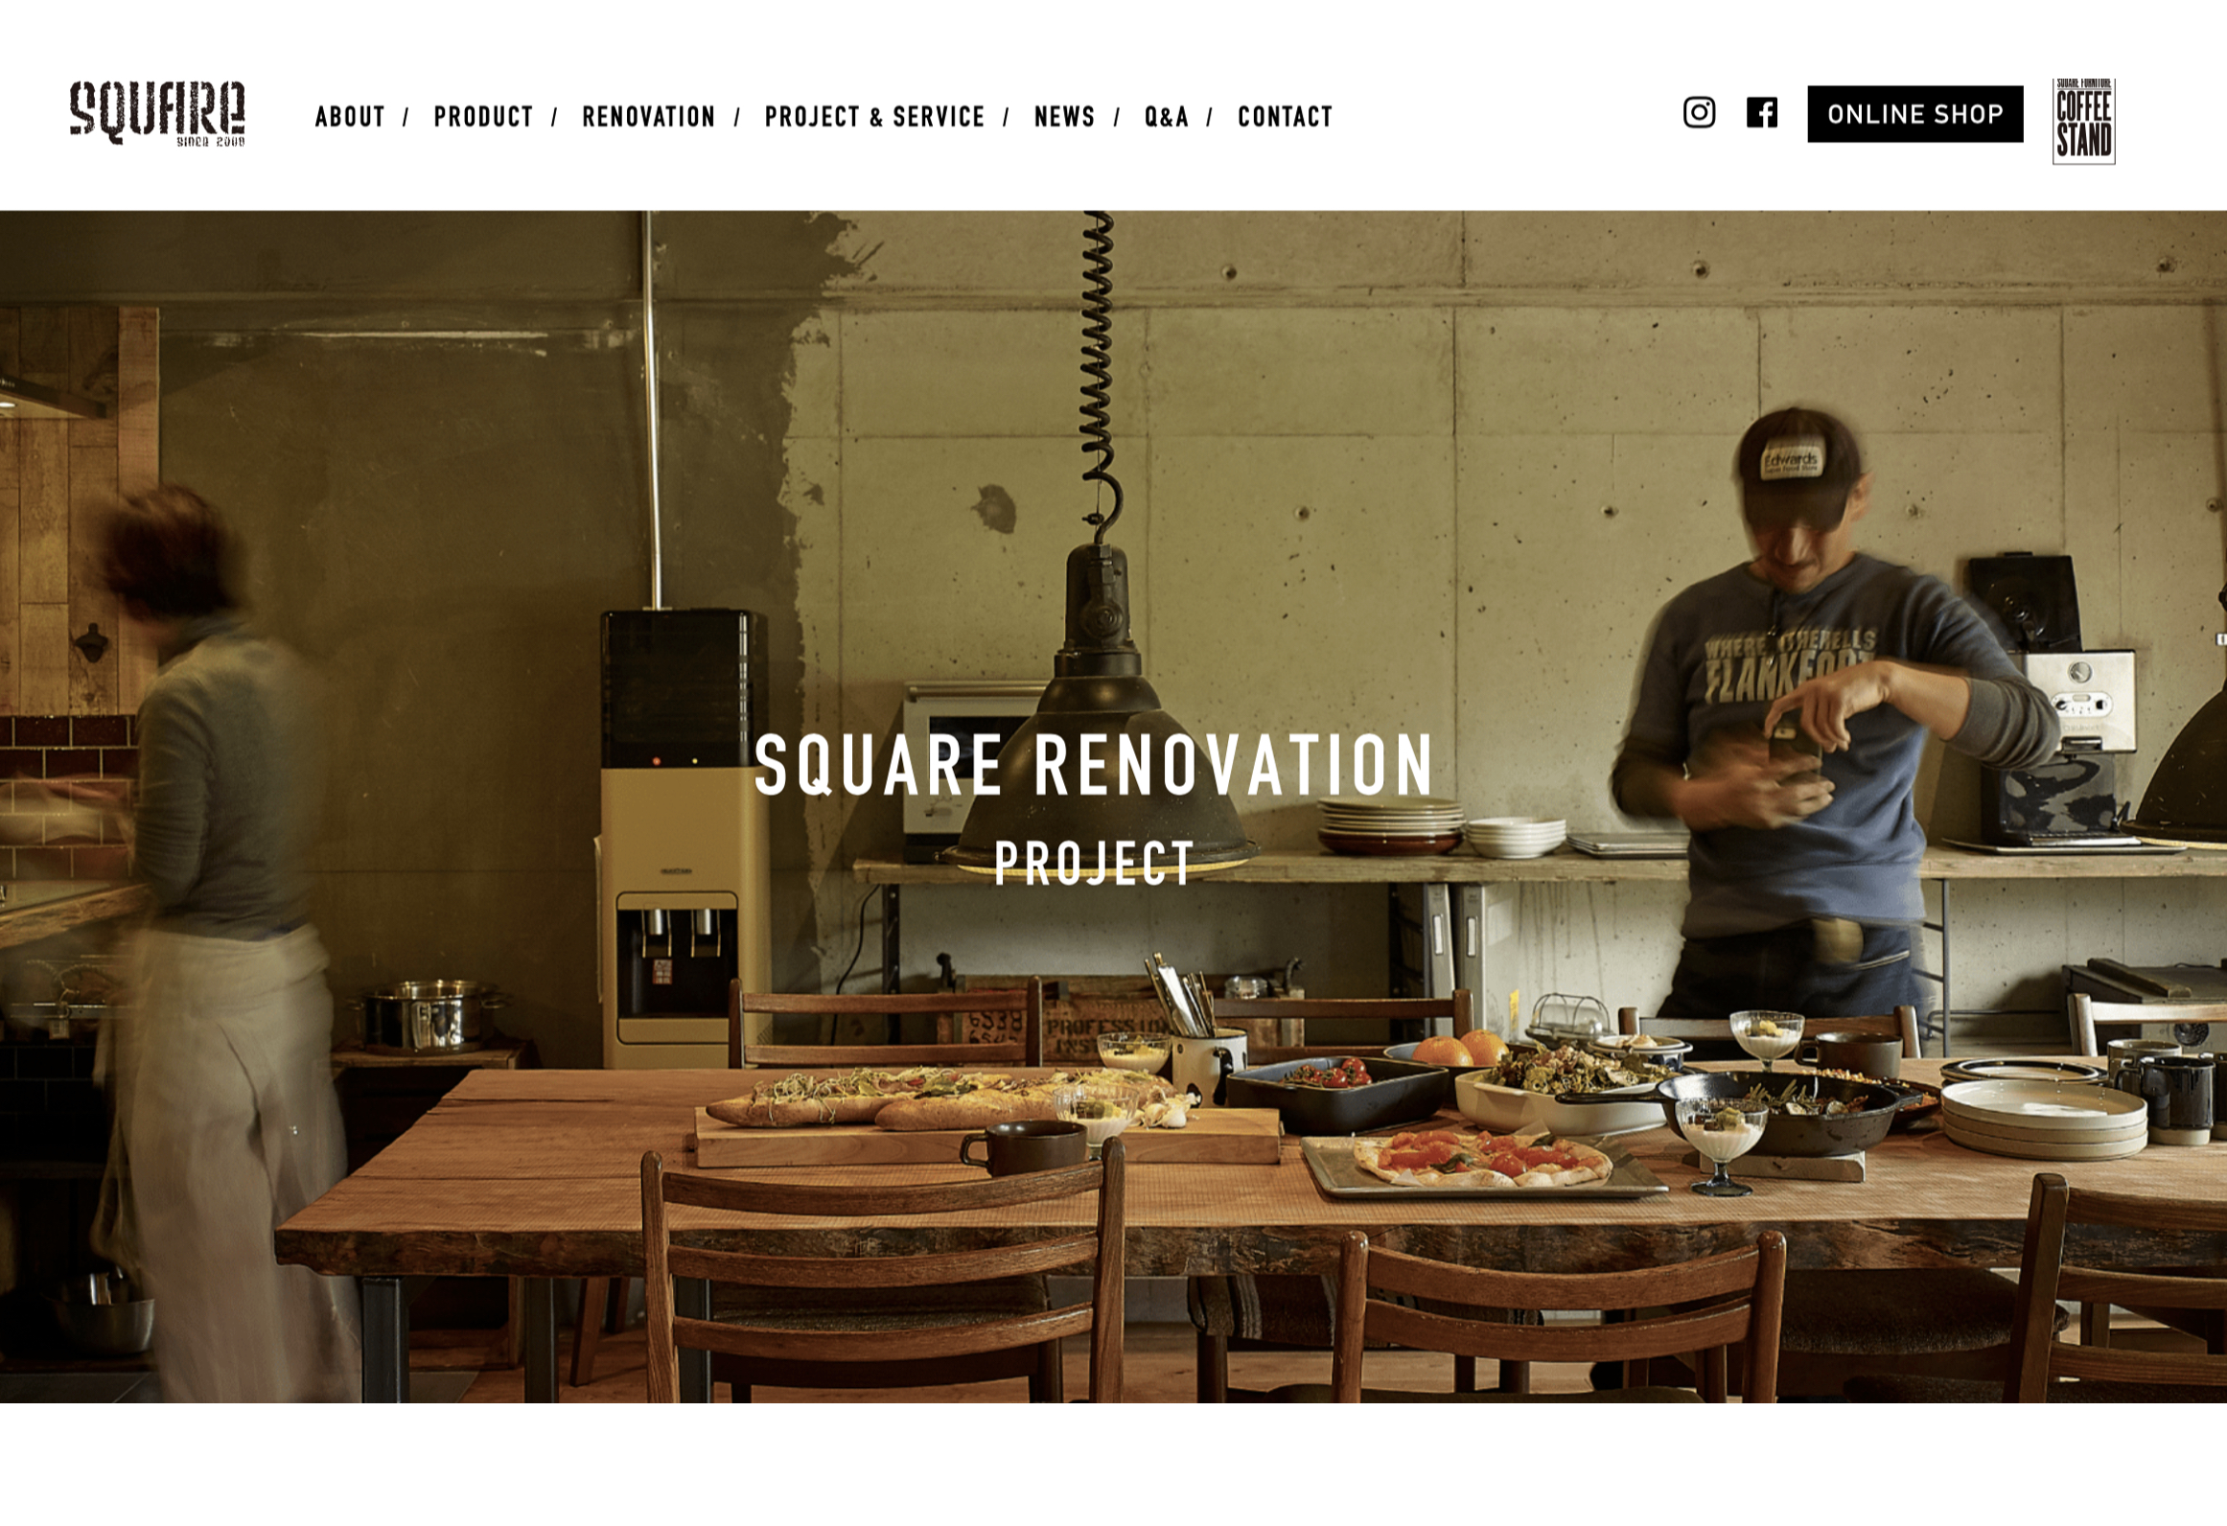Open the PRODUCT menu item
The width and height of the screenshot is (2227, 1526).
[483, 117]
